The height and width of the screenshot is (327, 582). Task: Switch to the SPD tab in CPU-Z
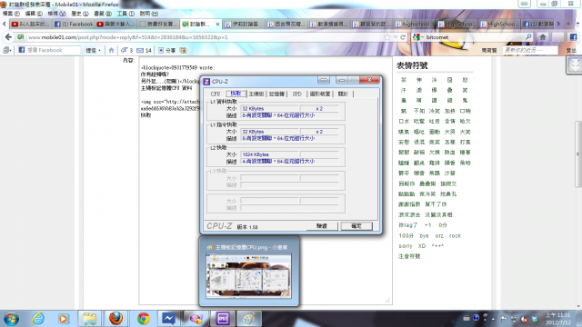[297, 94]
